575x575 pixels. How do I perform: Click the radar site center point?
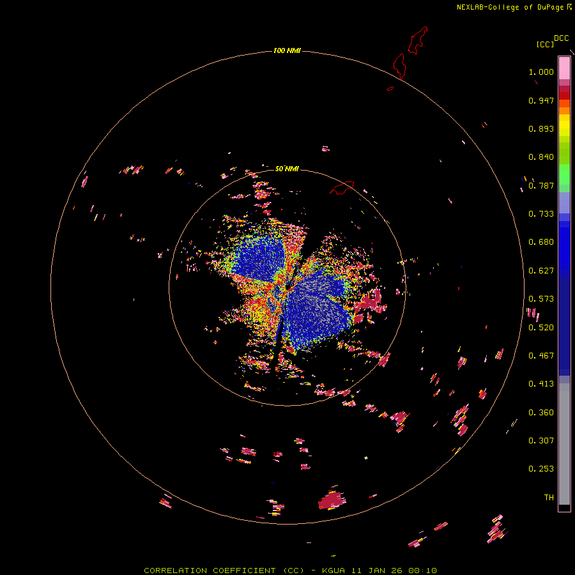[x=289, y=288]
